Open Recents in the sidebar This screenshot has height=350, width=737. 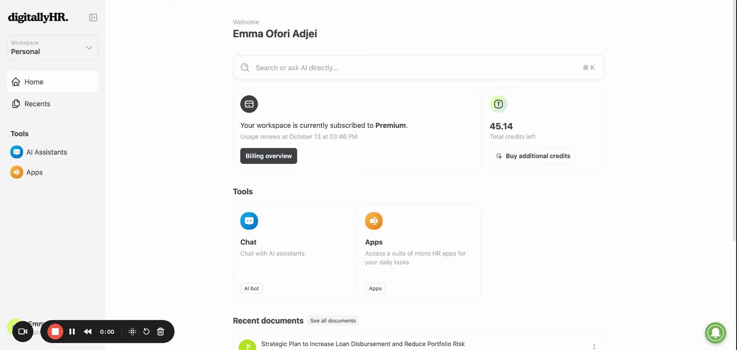click(x=37, y=104)
